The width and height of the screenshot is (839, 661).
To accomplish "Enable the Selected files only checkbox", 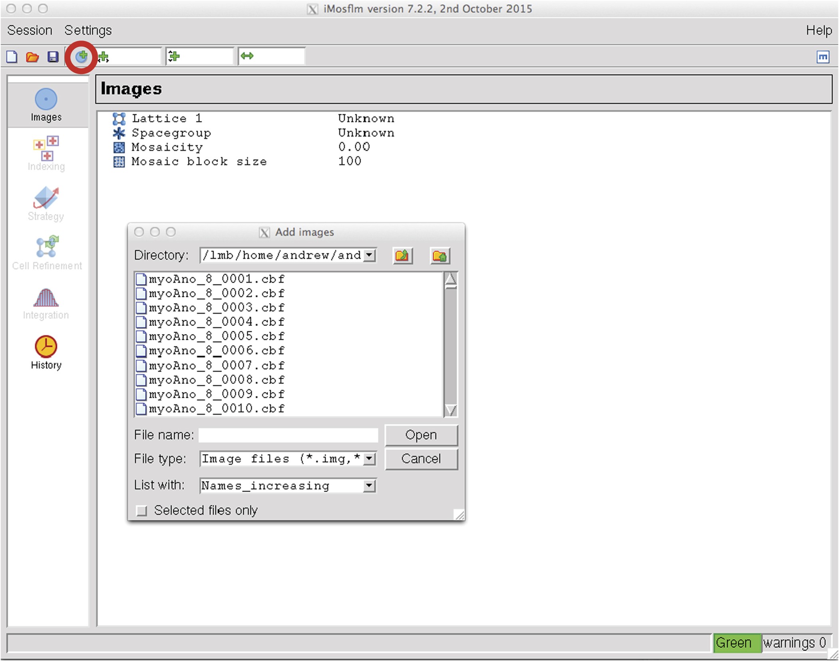I will [x=141, y=510].
